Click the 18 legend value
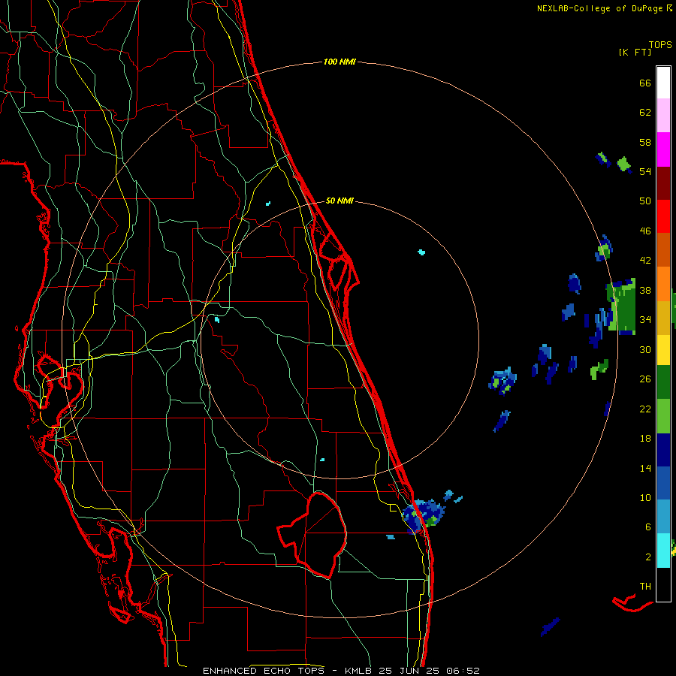 pyautogui.click(x=645, y=439)
